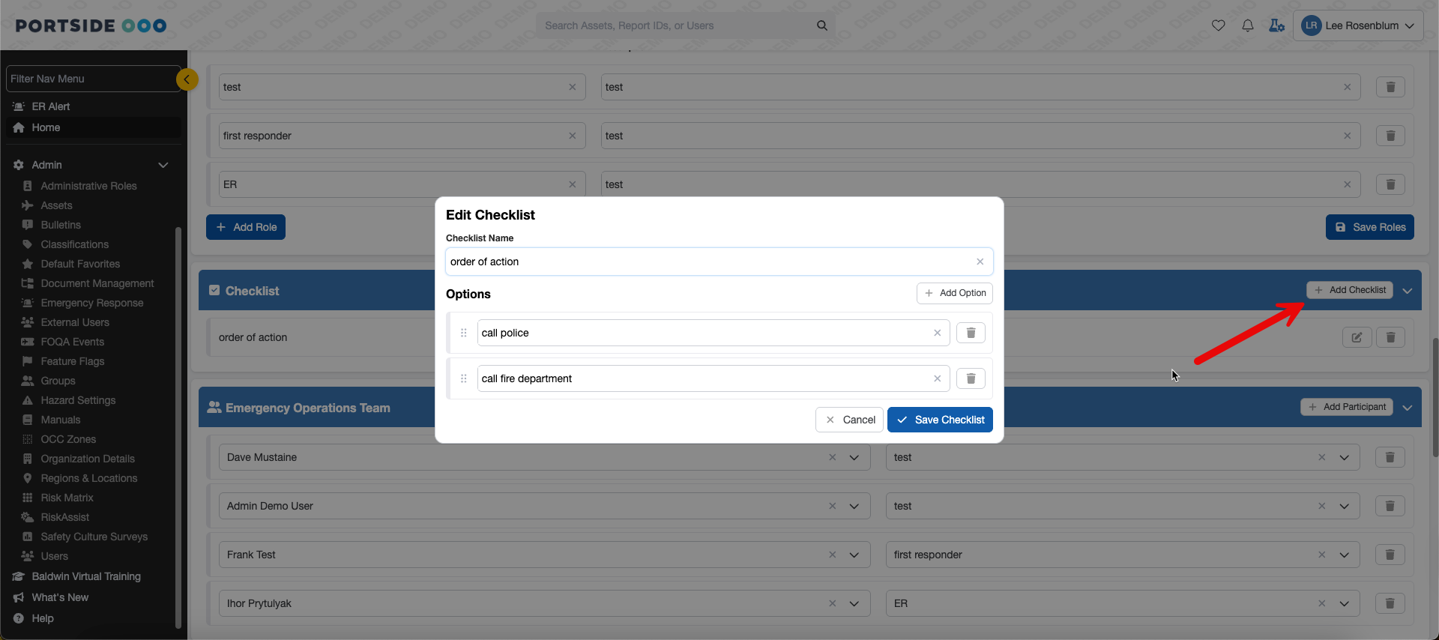1439x640 pixels.
Task: Collapse the Admin section in sidebar
Action: coord(163,165)
